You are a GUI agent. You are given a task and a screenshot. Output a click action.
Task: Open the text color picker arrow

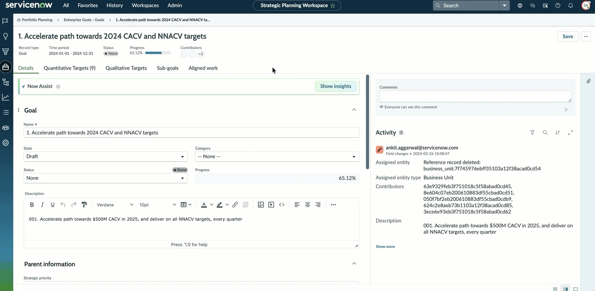[212, 205]
